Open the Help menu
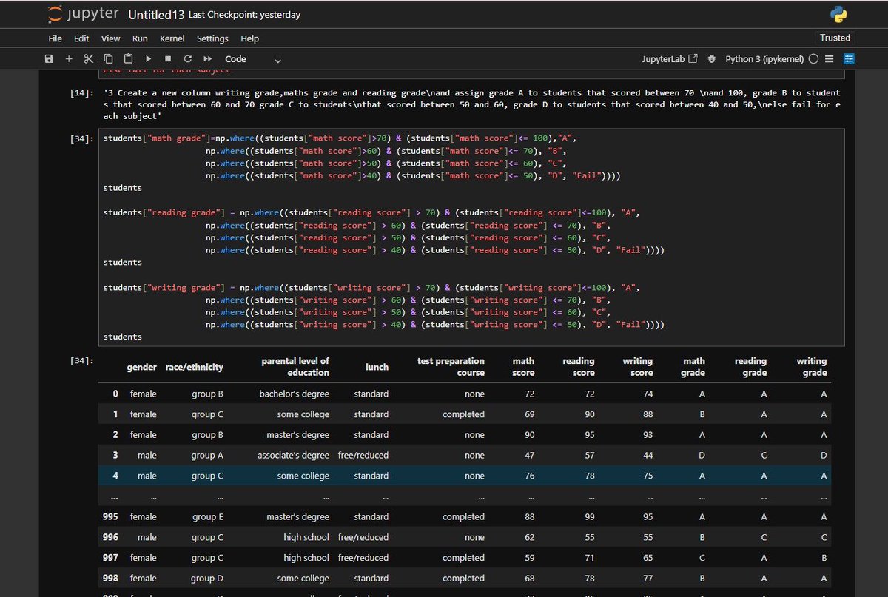Viewport: 888px width, 597px height. pos(250,38)
